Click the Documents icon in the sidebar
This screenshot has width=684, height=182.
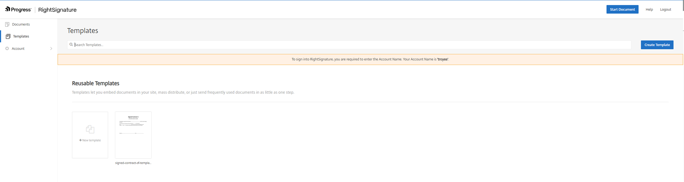point(7,24)
